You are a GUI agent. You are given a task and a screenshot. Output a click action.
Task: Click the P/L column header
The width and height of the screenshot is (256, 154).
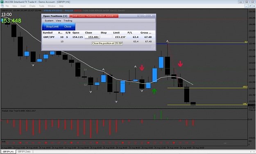coord(130,33)
